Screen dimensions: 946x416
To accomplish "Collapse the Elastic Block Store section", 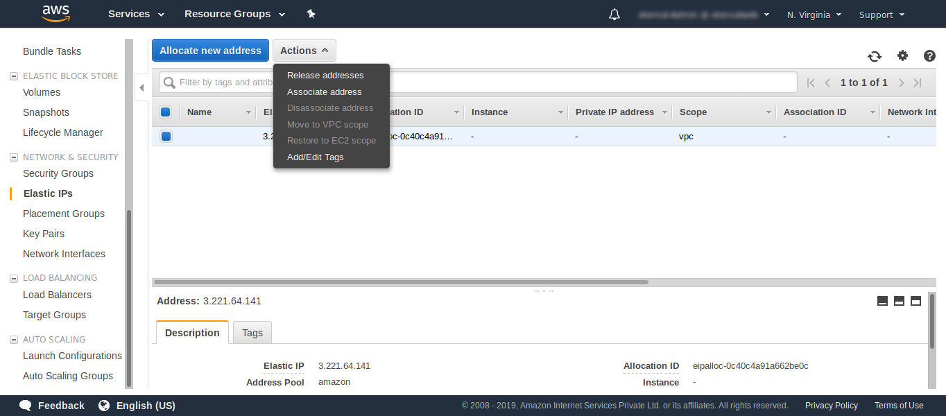I will click(x=14, y=76).
